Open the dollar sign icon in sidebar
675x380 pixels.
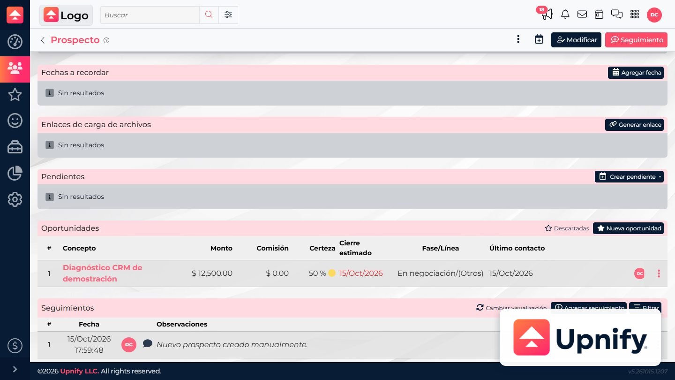(15, 346)
